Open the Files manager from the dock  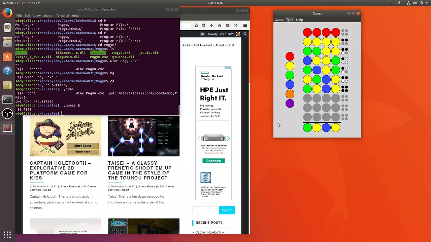click(7, 42)
